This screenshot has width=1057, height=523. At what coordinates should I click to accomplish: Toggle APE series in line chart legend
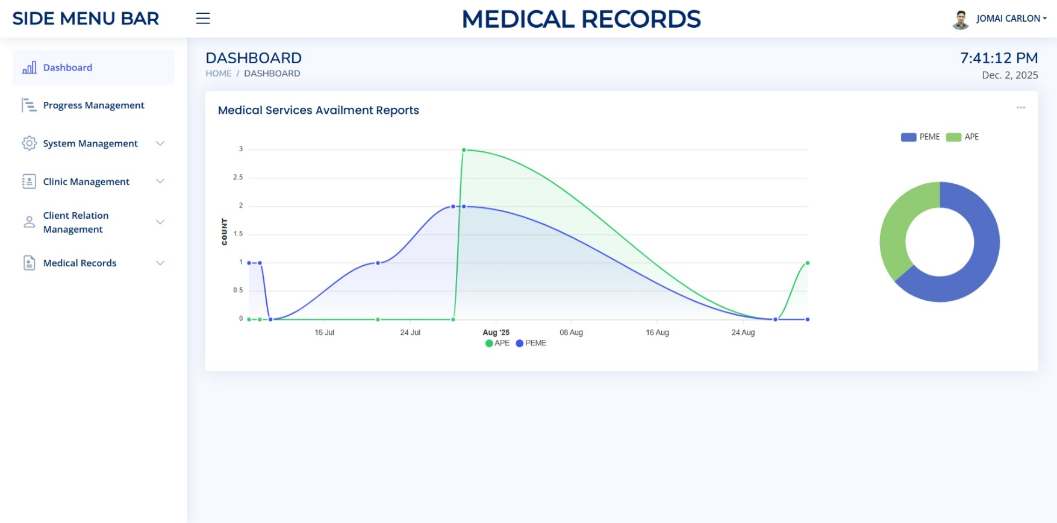tap(497, 343)
